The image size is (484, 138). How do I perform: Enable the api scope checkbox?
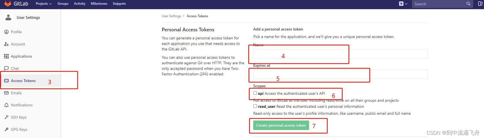pos(255,93)
